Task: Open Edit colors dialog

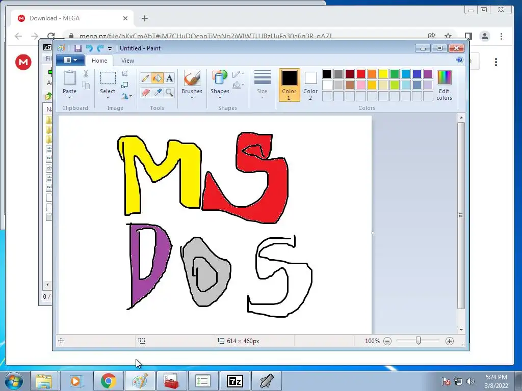Action: (444, 85)
